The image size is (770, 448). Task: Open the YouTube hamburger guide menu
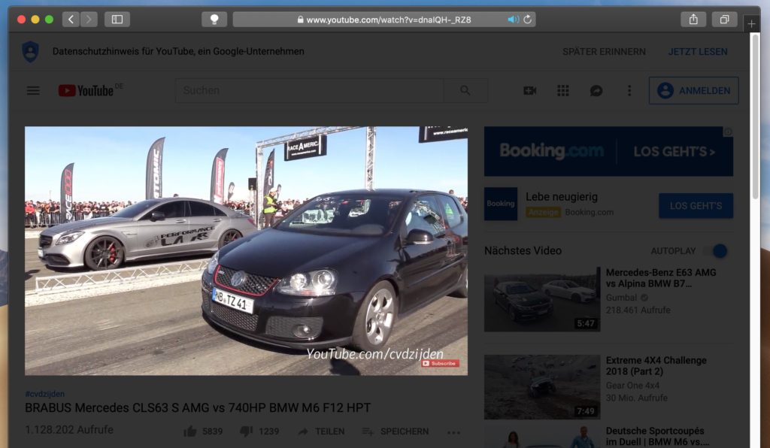click(x=33, y=91)
